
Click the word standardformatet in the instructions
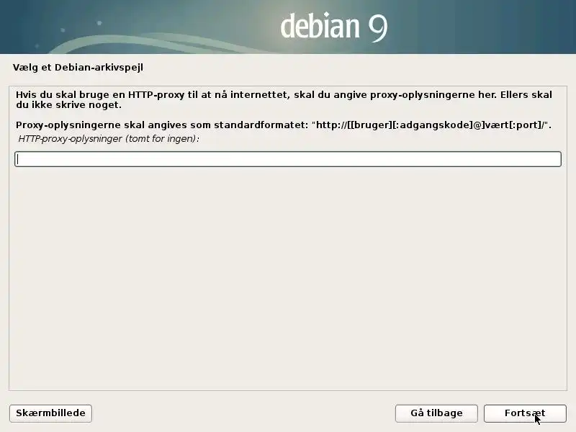[x=261, y=125]
